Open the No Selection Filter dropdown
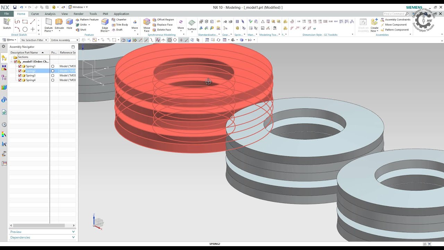The width and height of the screenshot is (444, 250). click(x=34, y=40)
